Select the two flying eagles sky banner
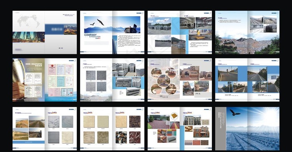The width and height of the screenshot is (292, 152). coord(112,25)
